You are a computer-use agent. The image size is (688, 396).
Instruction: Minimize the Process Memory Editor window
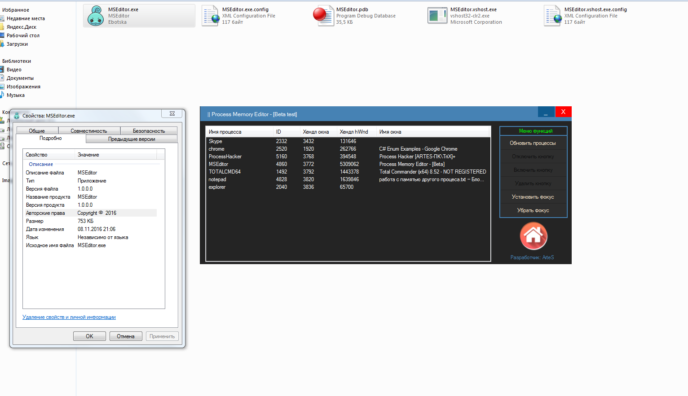click(546, 112)
